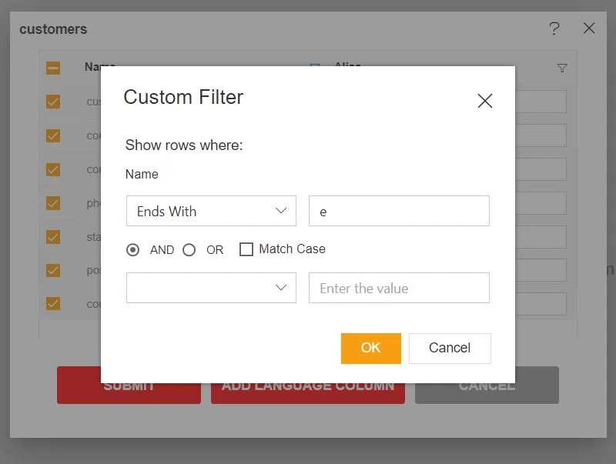Close the customers window with the X
The image size is (616, 464).
point(589,28)
